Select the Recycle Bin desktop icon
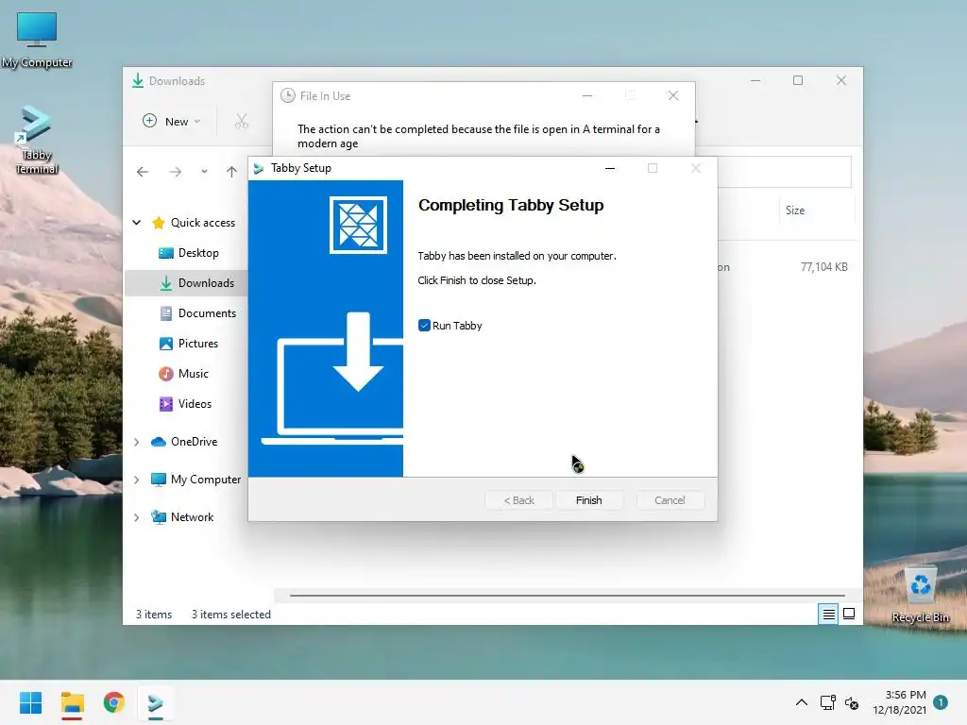The image size is (967, 725). coord(920,595)
